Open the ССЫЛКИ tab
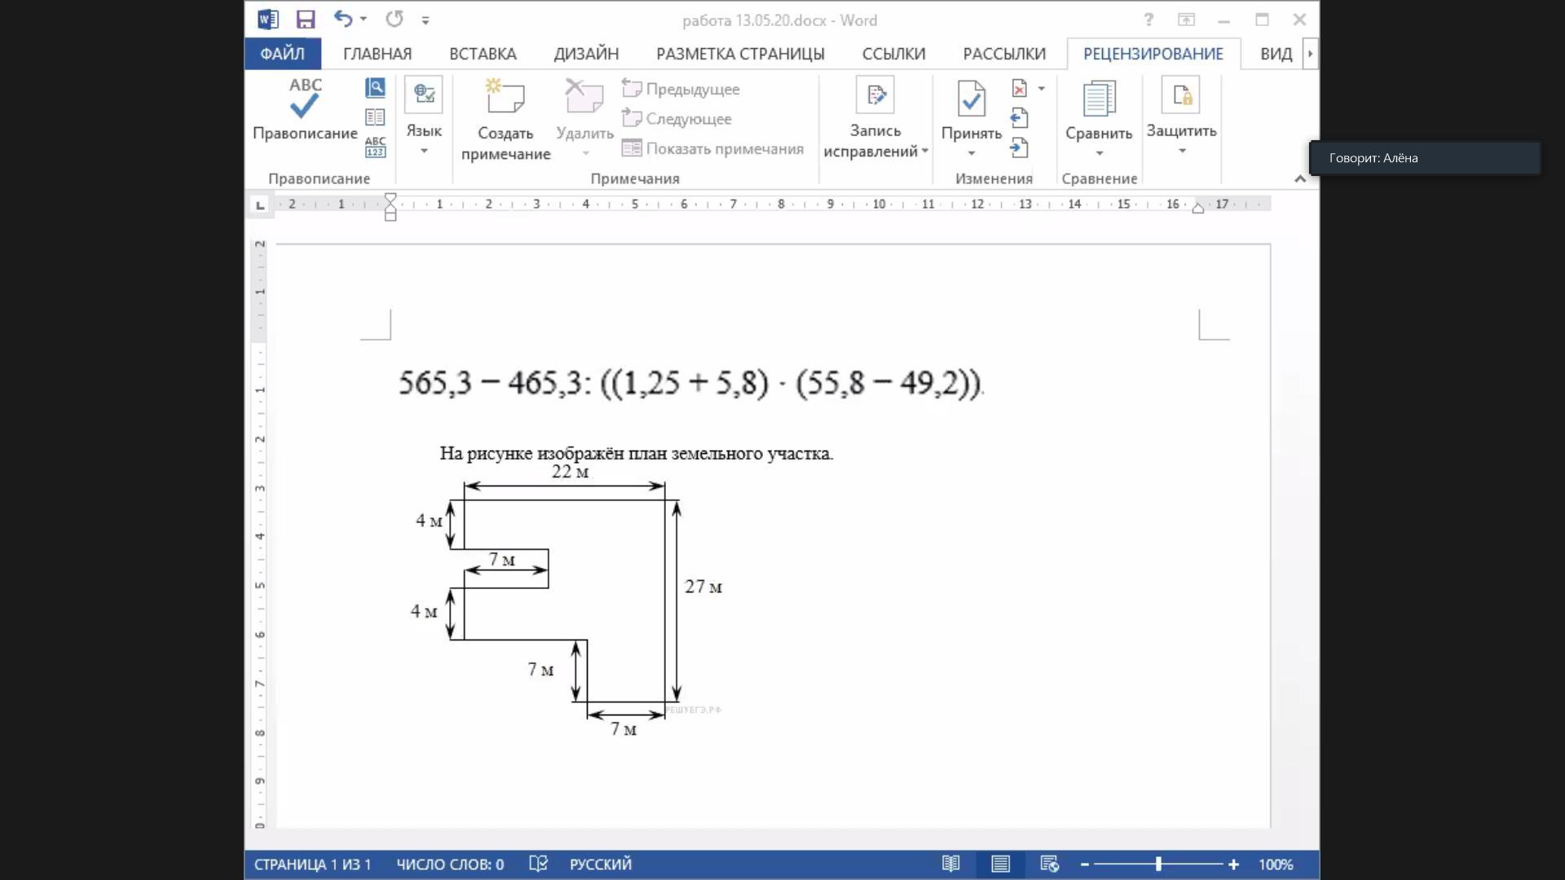This screenshot has height=880, width=1565. point(893,54)
